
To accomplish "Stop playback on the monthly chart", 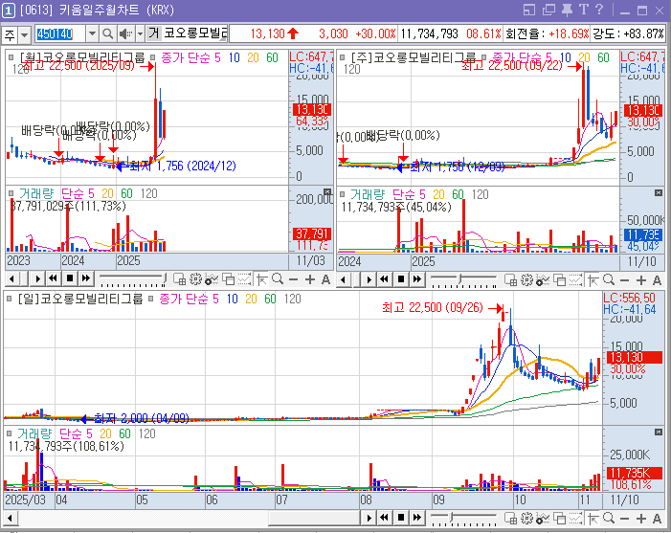I will click(69, 279).
